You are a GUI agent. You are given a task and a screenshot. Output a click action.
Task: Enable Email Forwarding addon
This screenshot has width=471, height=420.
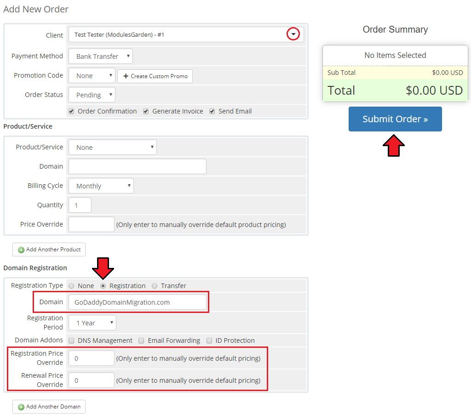[x=141, y=341]
